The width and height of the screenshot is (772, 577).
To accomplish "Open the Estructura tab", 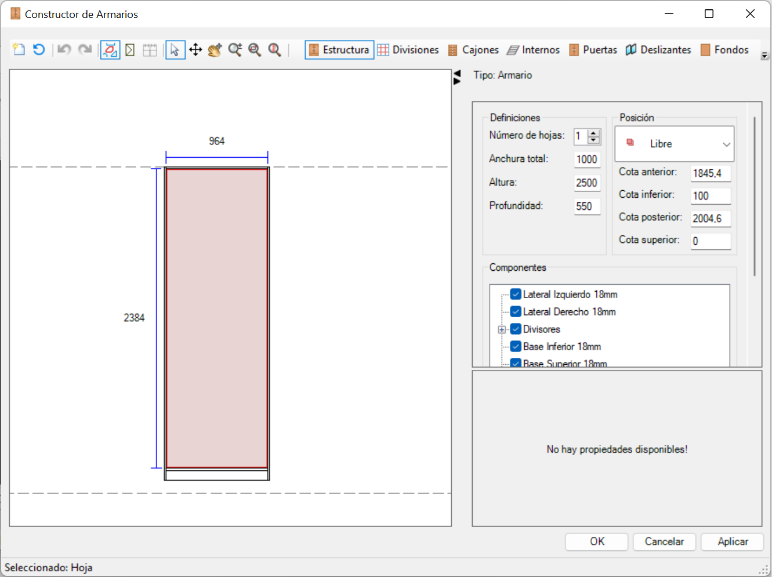I will [x=339, y=50].
